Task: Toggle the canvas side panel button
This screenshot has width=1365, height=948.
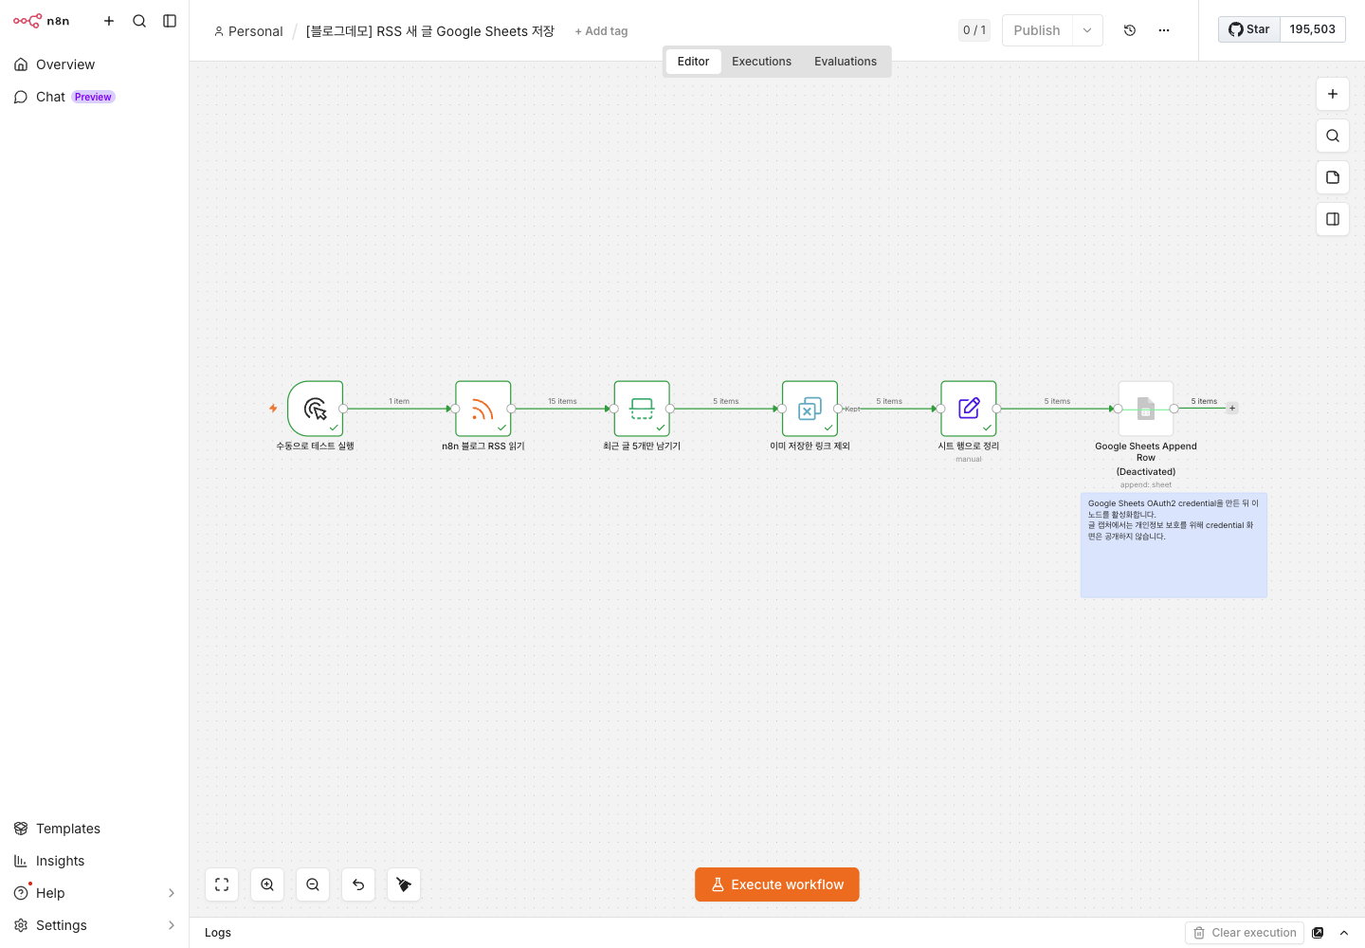Action: 1333,219
